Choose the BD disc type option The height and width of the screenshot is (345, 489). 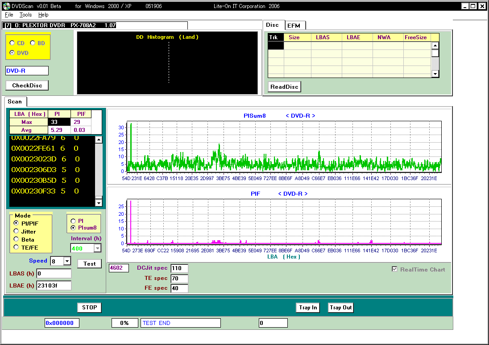(33, 43)
